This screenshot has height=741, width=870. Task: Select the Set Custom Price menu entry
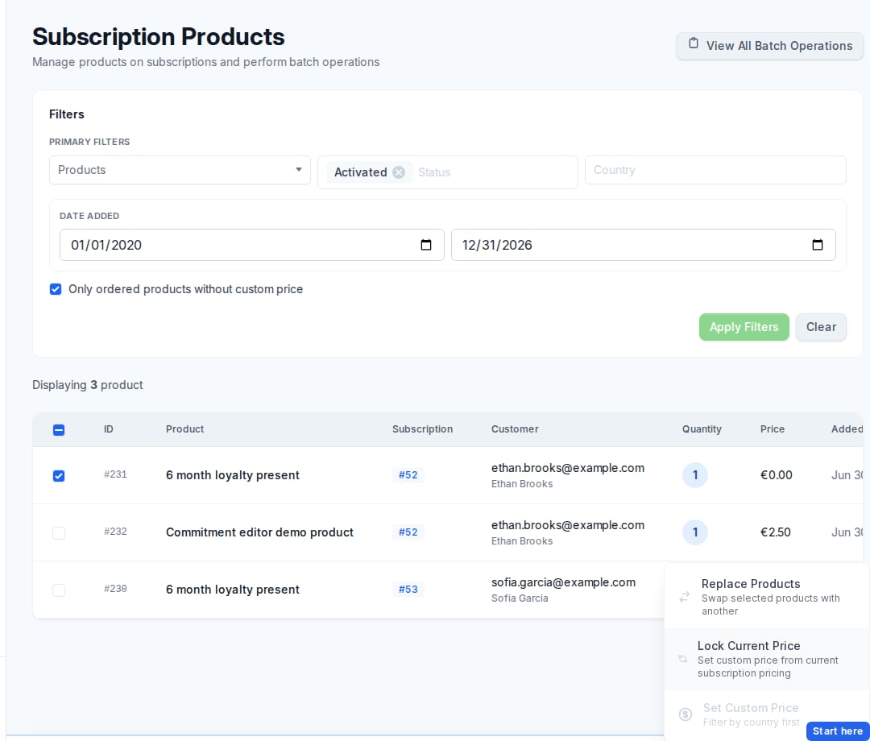pyautogui.click(x=767, y=715)
